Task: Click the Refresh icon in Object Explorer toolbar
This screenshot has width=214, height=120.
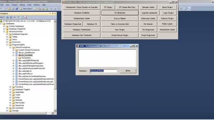Action: click(22, 17)
